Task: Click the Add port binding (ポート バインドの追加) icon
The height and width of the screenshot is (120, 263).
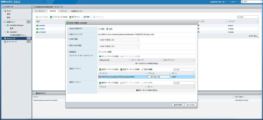Action: (100, 56)
